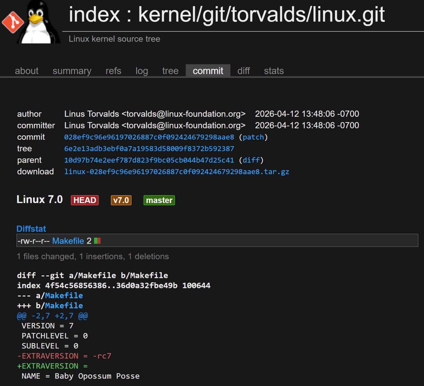Select the orange v7.0 tag badge
Image resolution: width=424 pixels, height=386 pixels.
point(121,200)
